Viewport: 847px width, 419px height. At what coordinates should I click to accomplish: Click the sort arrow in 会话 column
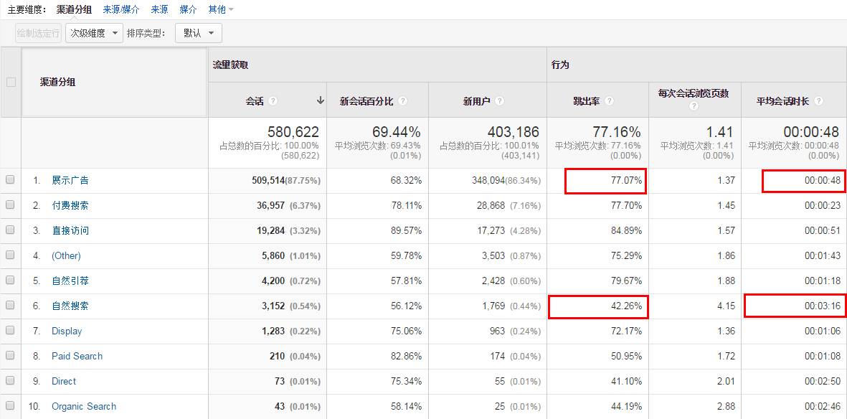click(321, 100)
